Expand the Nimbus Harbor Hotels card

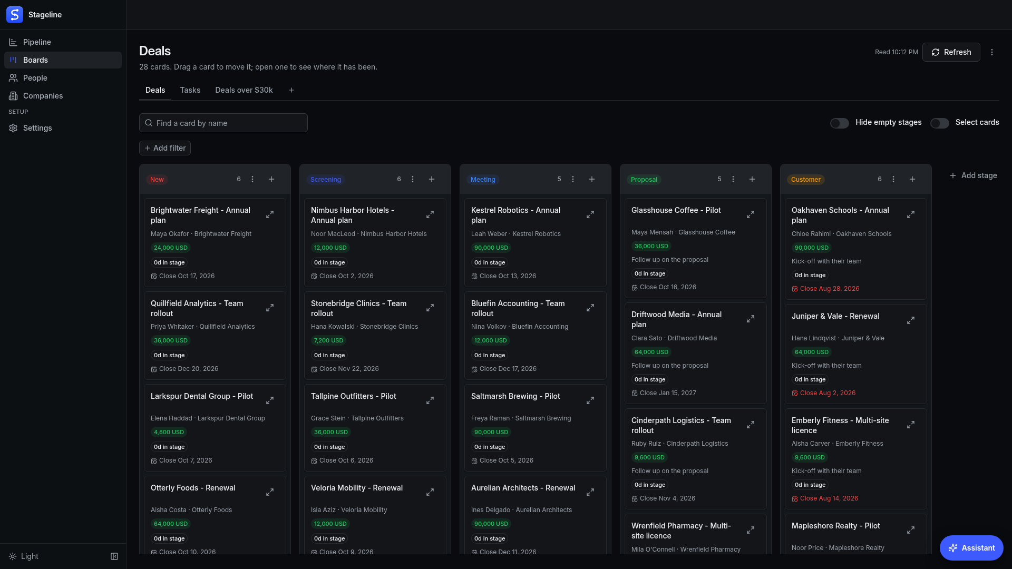click(x=430, y=214)
